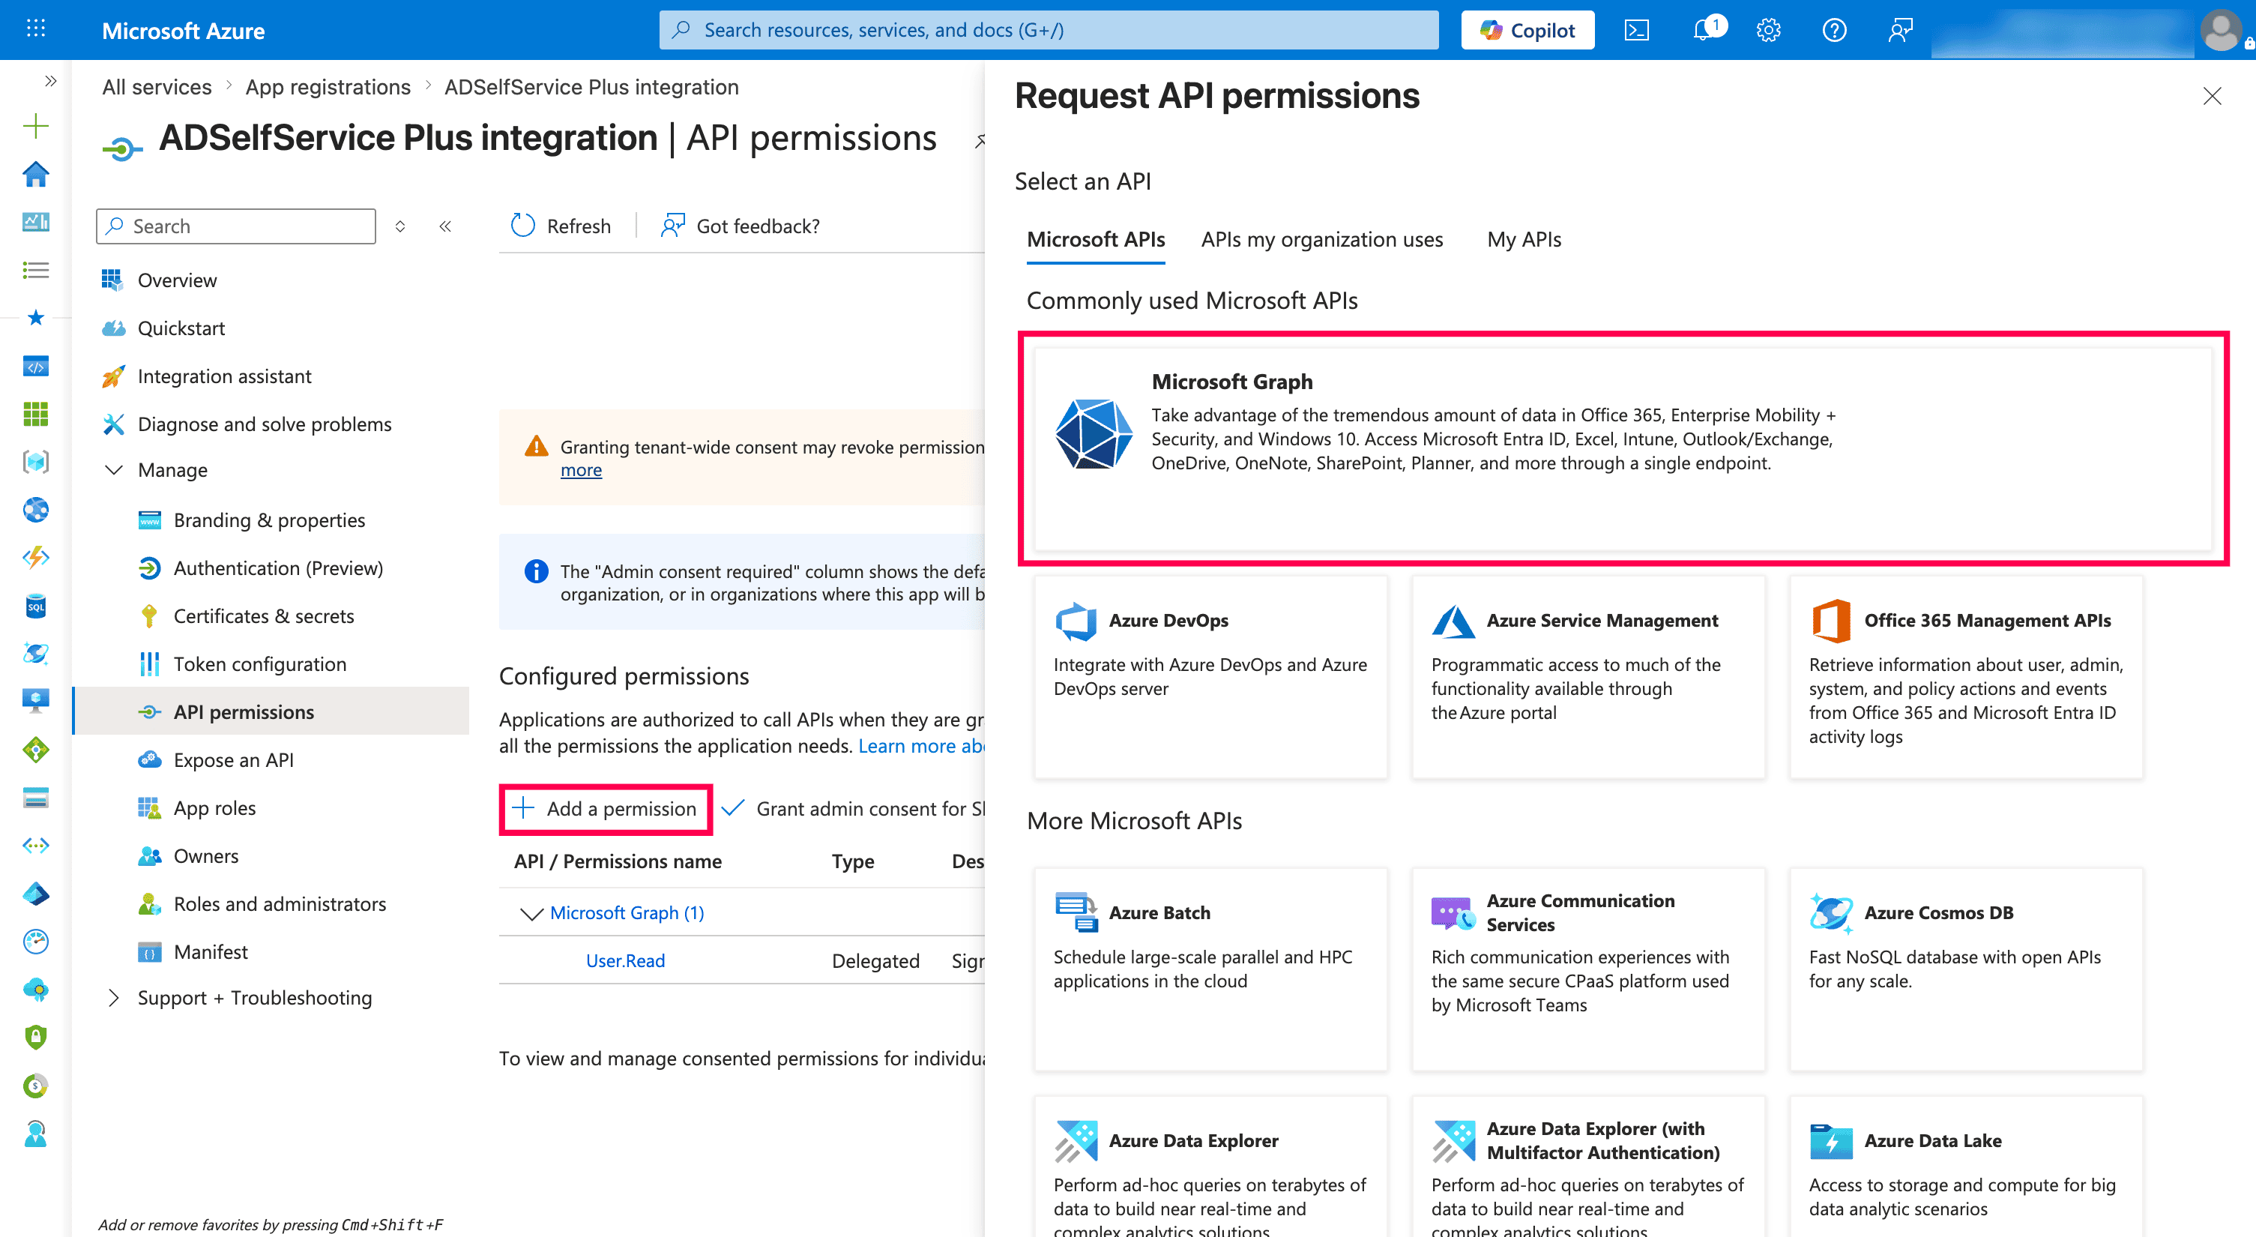Viewport: 2256px width, 1237px height.
Task: Expand Support + Troubleshooting section
Action: click(x=114, y=997)
